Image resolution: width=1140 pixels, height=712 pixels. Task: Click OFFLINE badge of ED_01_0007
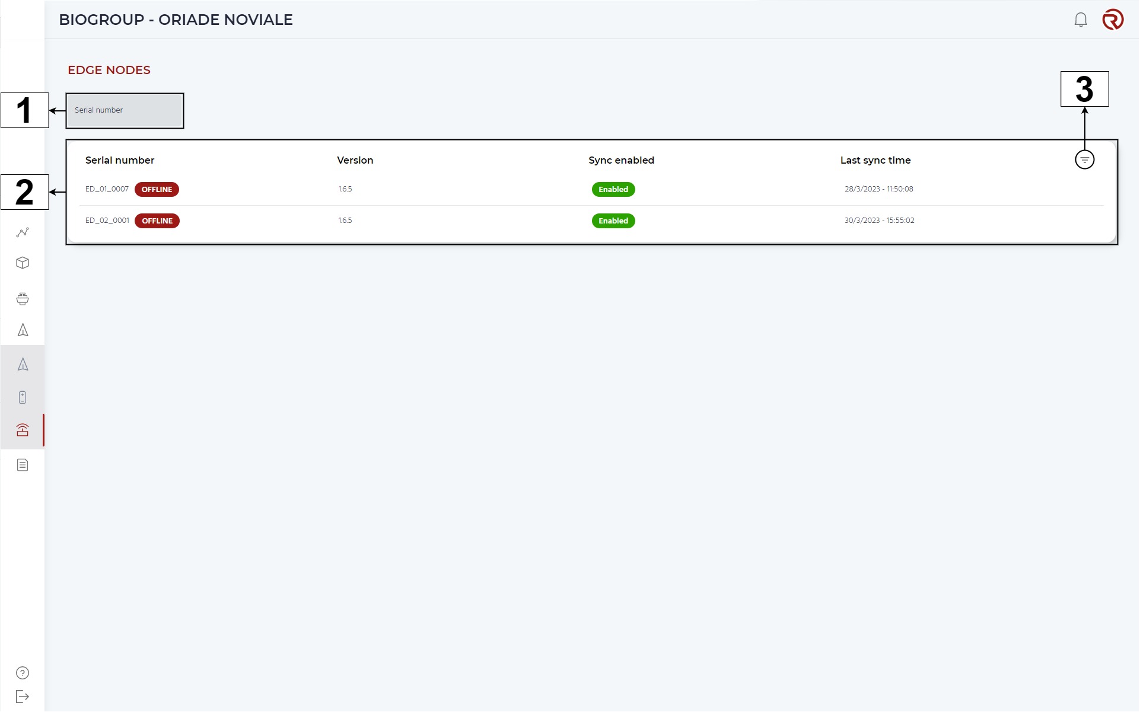click(157, 190)
